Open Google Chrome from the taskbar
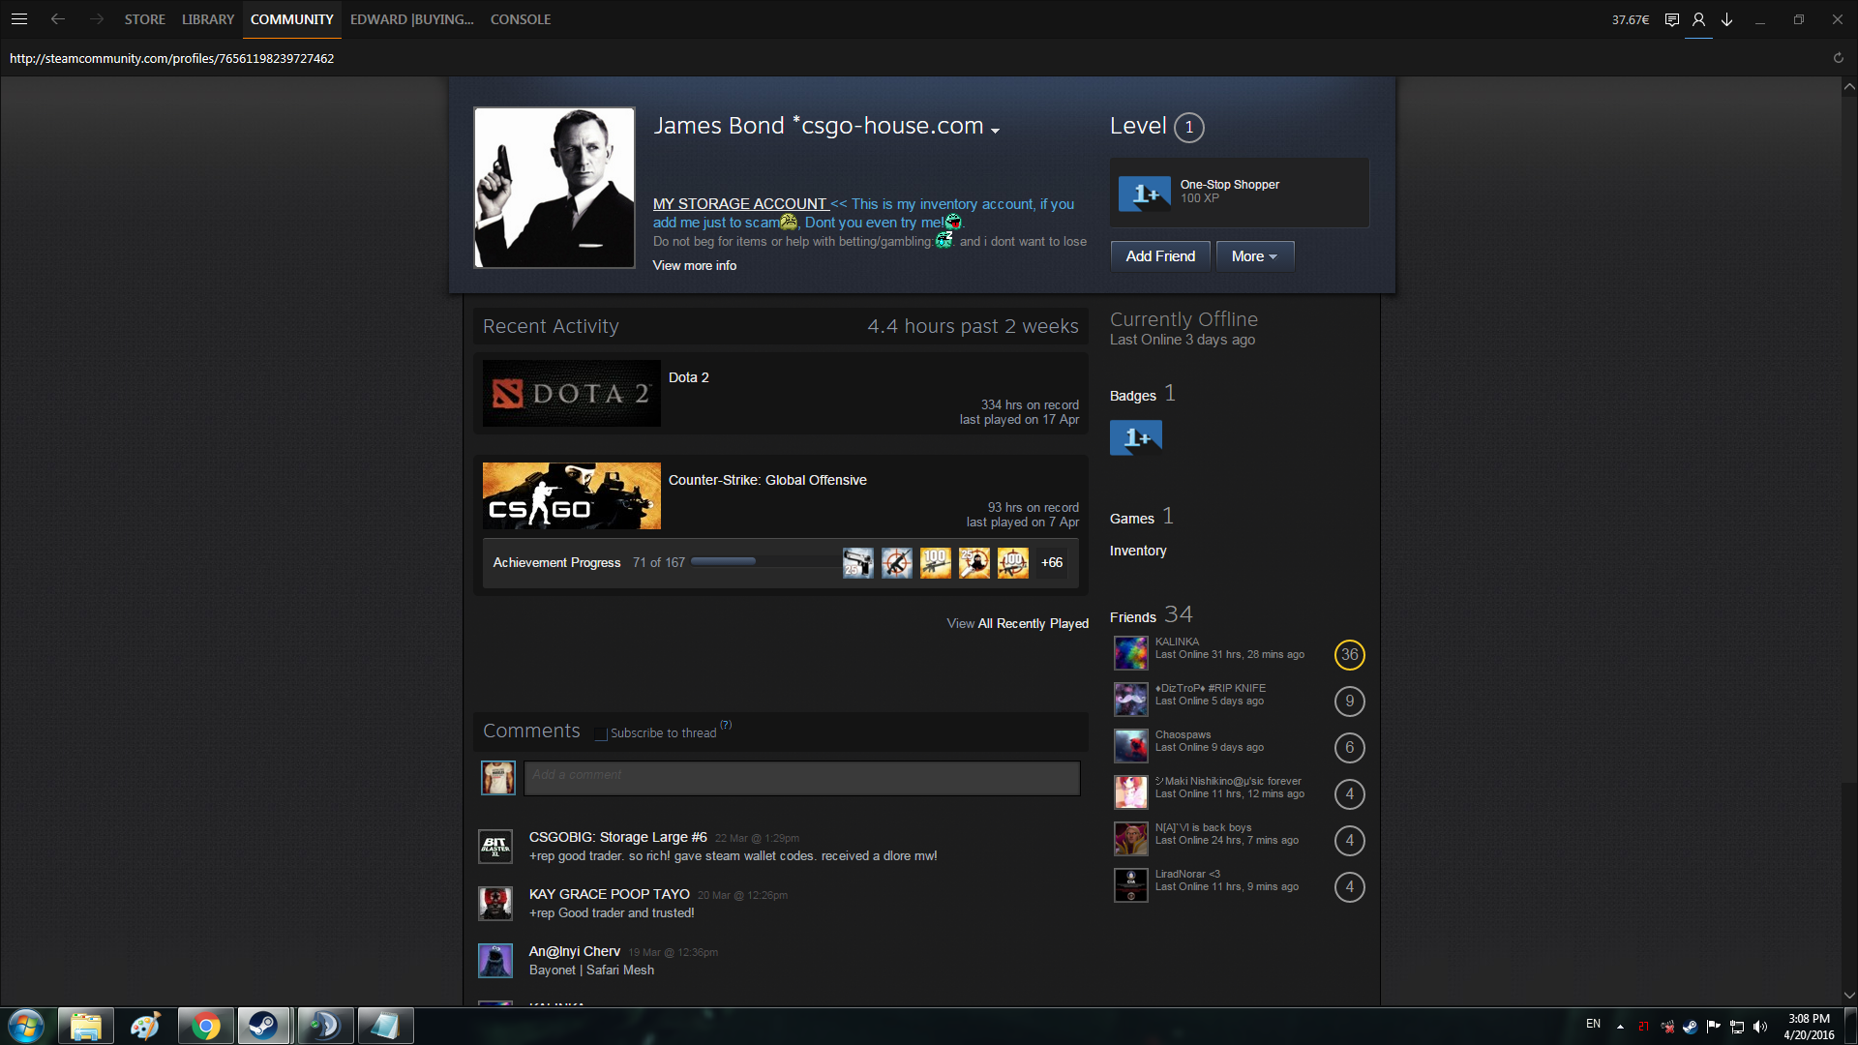The width and height of the screenshot is (1858, 1045). coord(205,1026)
